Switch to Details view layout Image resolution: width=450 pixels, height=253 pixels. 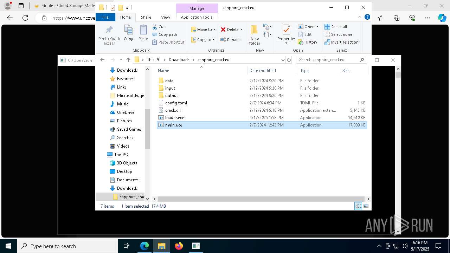pos(358,206)
